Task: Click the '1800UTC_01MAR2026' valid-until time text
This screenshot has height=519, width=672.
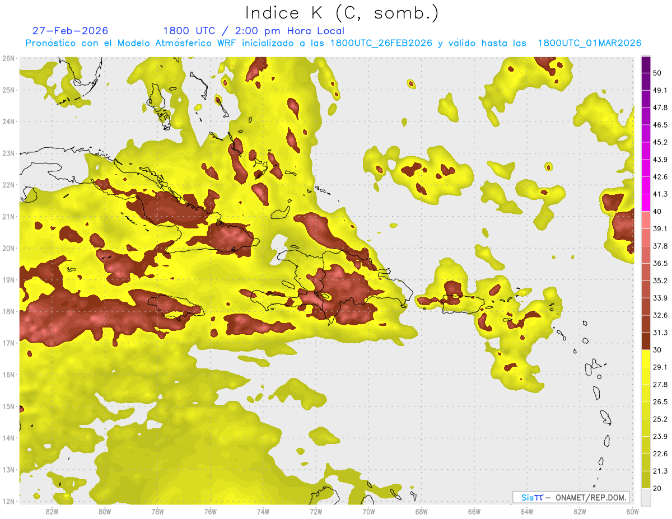Action: coord(590,43)
